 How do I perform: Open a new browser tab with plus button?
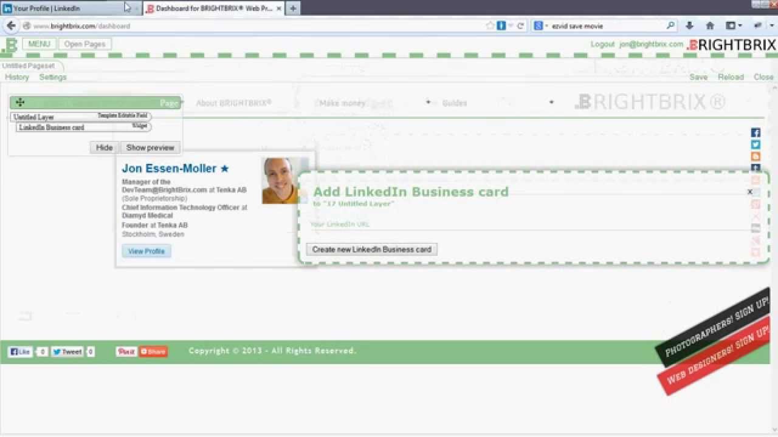(293, 8)
